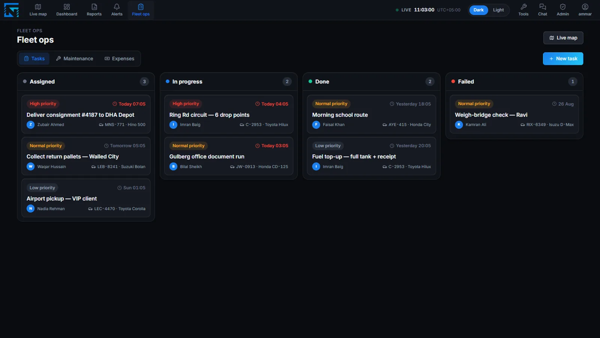Open Collect return pallets task card
Screen dimensions: 600x338
86,156
